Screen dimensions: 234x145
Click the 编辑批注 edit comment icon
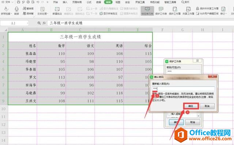(68, 11)
